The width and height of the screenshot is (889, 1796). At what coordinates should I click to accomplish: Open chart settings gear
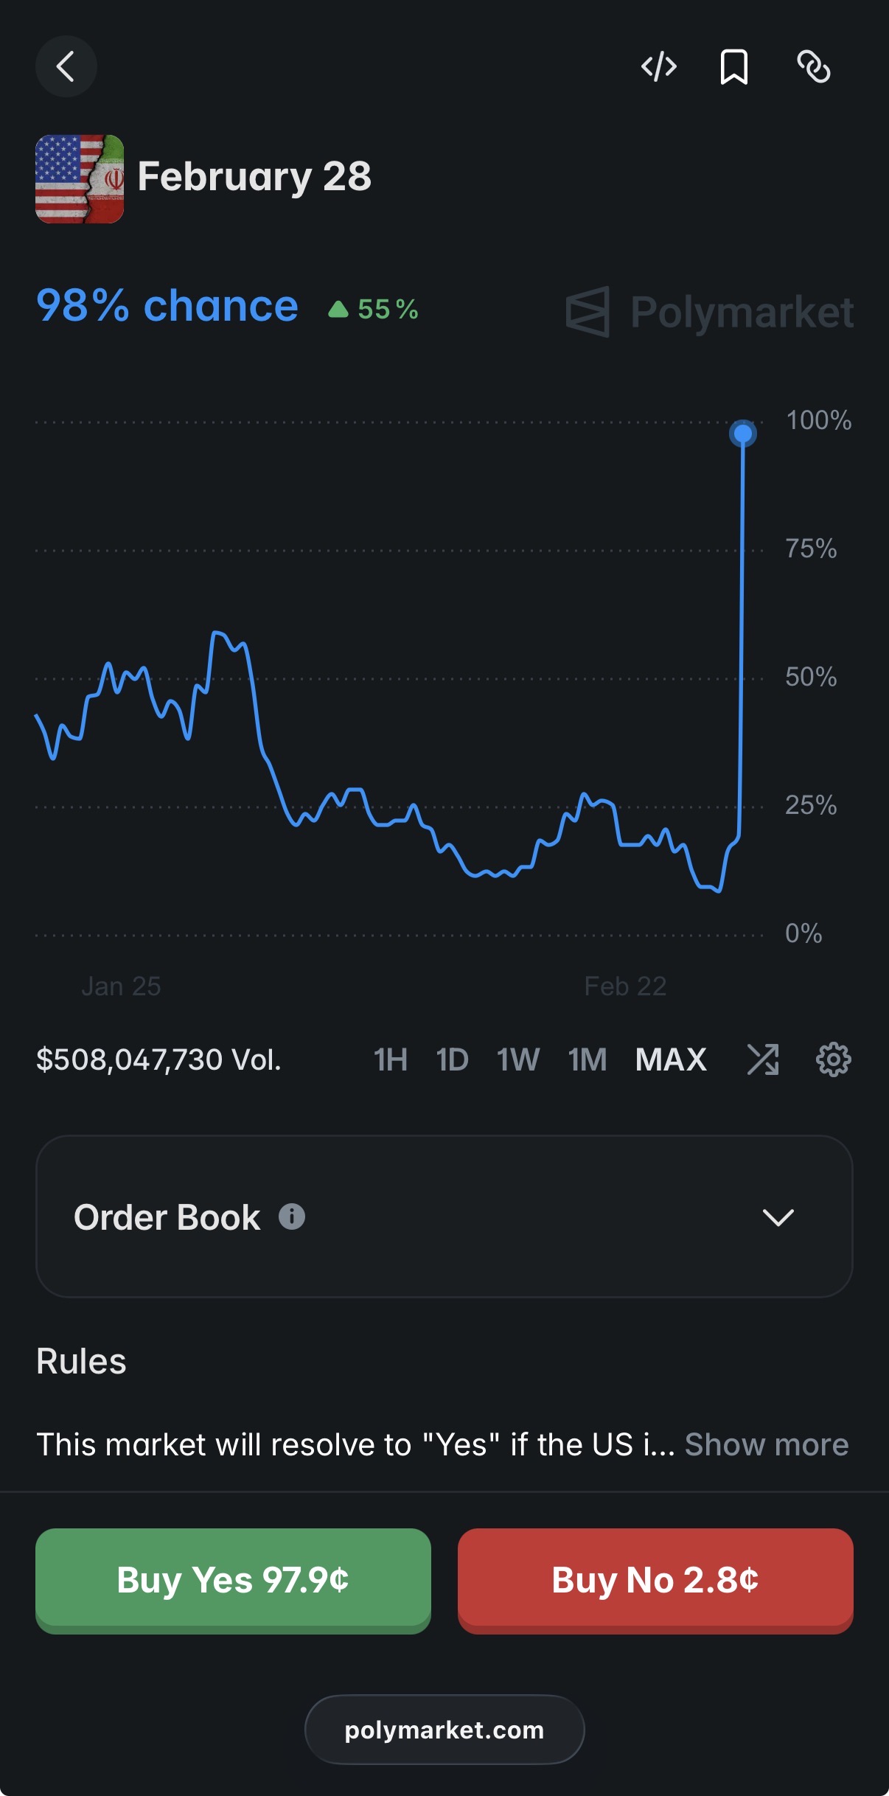[833, 1059]
